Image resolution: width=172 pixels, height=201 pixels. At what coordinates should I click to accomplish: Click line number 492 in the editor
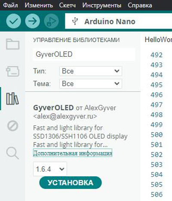click(x=157, y=55)
